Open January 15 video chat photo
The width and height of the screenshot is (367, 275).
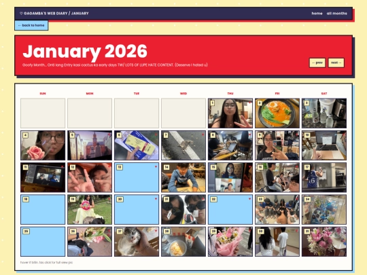[230, 177]
